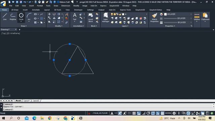Click the Text annotation tool

tap(75, 16)
